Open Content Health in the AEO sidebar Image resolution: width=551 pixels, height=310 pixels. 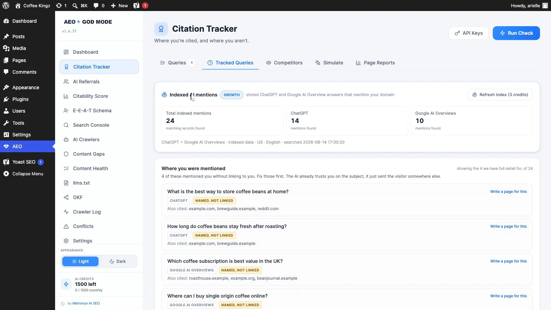(x=99, y=168)
